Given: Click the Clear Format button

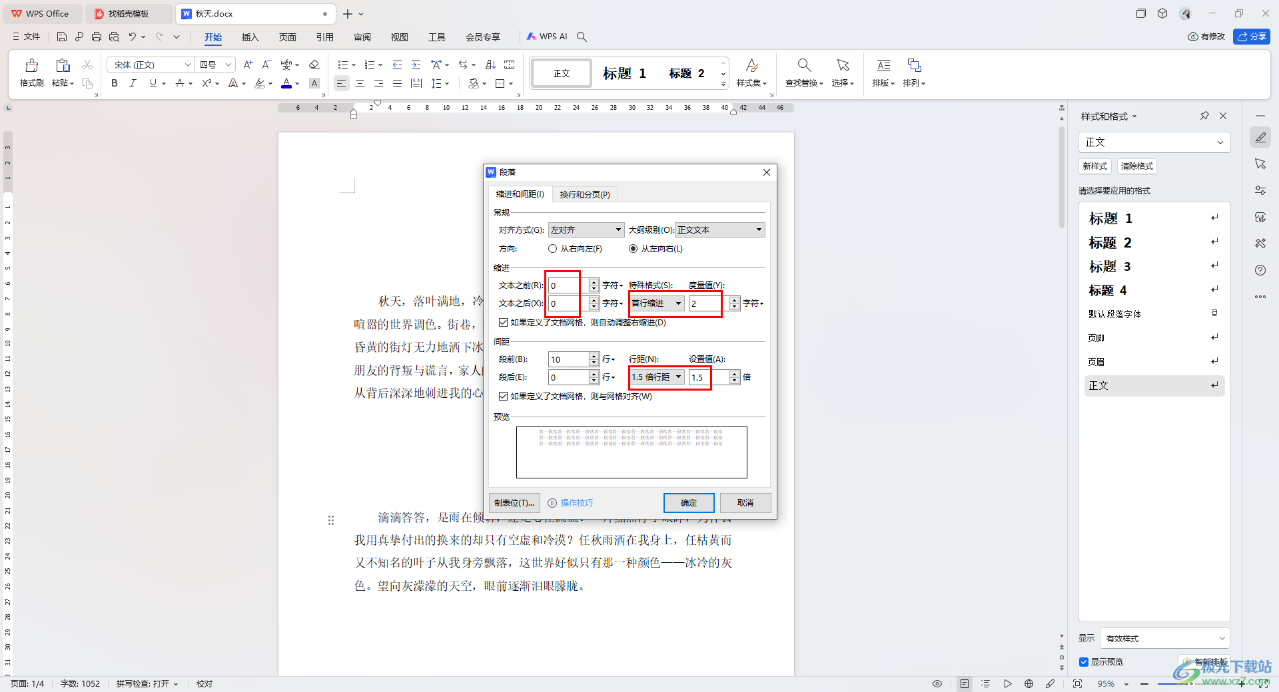Looking at the screenshot, I should pos(1136,166).
